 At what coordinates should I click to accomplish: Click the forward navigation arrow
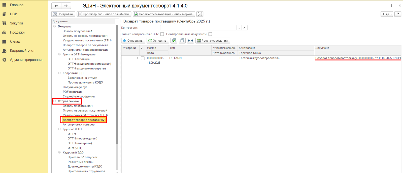coord(66,6)
